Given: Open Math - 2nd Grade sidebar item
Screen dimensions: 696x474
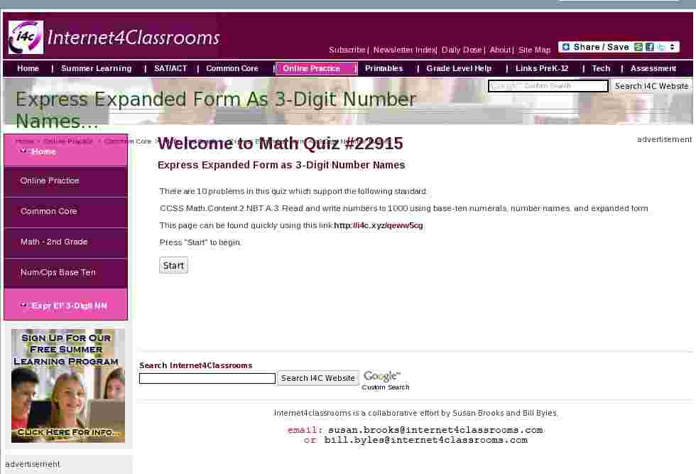Looking at the screenshot, I should [65, 242].
